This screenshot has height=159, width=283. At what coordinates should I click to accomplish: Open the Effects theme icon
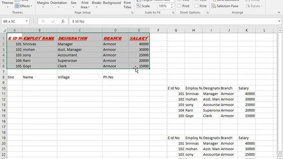point(17,6)
